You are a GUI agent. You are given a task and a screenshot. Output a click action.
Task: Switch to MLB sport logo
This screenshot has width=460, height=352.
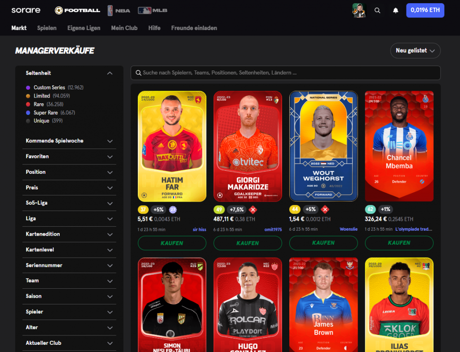coord(153,11)
